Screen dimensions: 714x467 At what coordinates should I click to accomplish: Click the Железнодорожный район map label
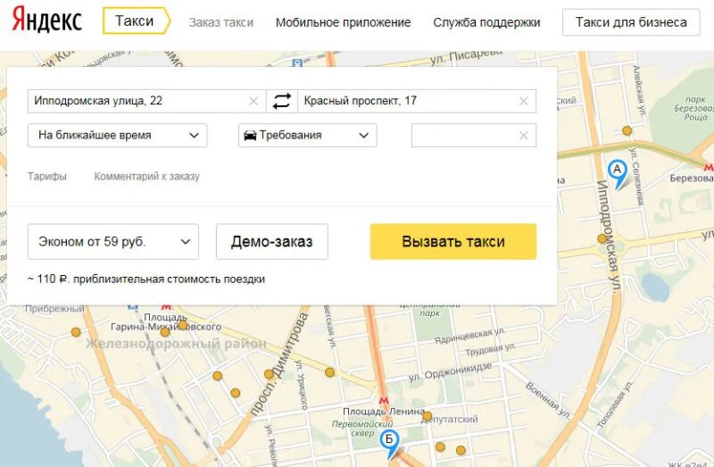[x=176, y=344]
